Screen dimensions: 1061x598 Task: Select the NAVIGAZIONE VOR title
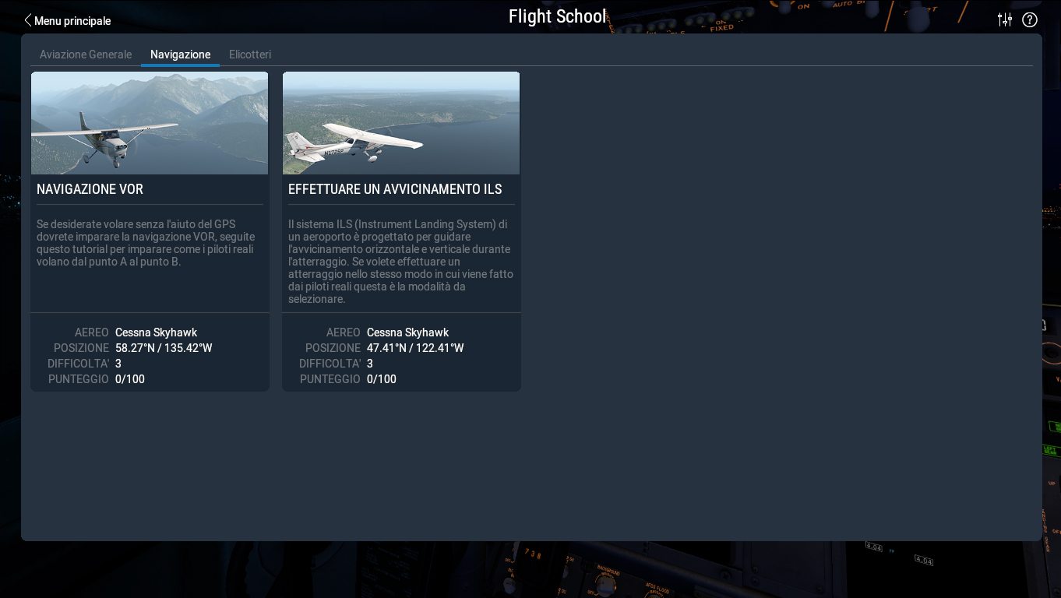(90, 189)
